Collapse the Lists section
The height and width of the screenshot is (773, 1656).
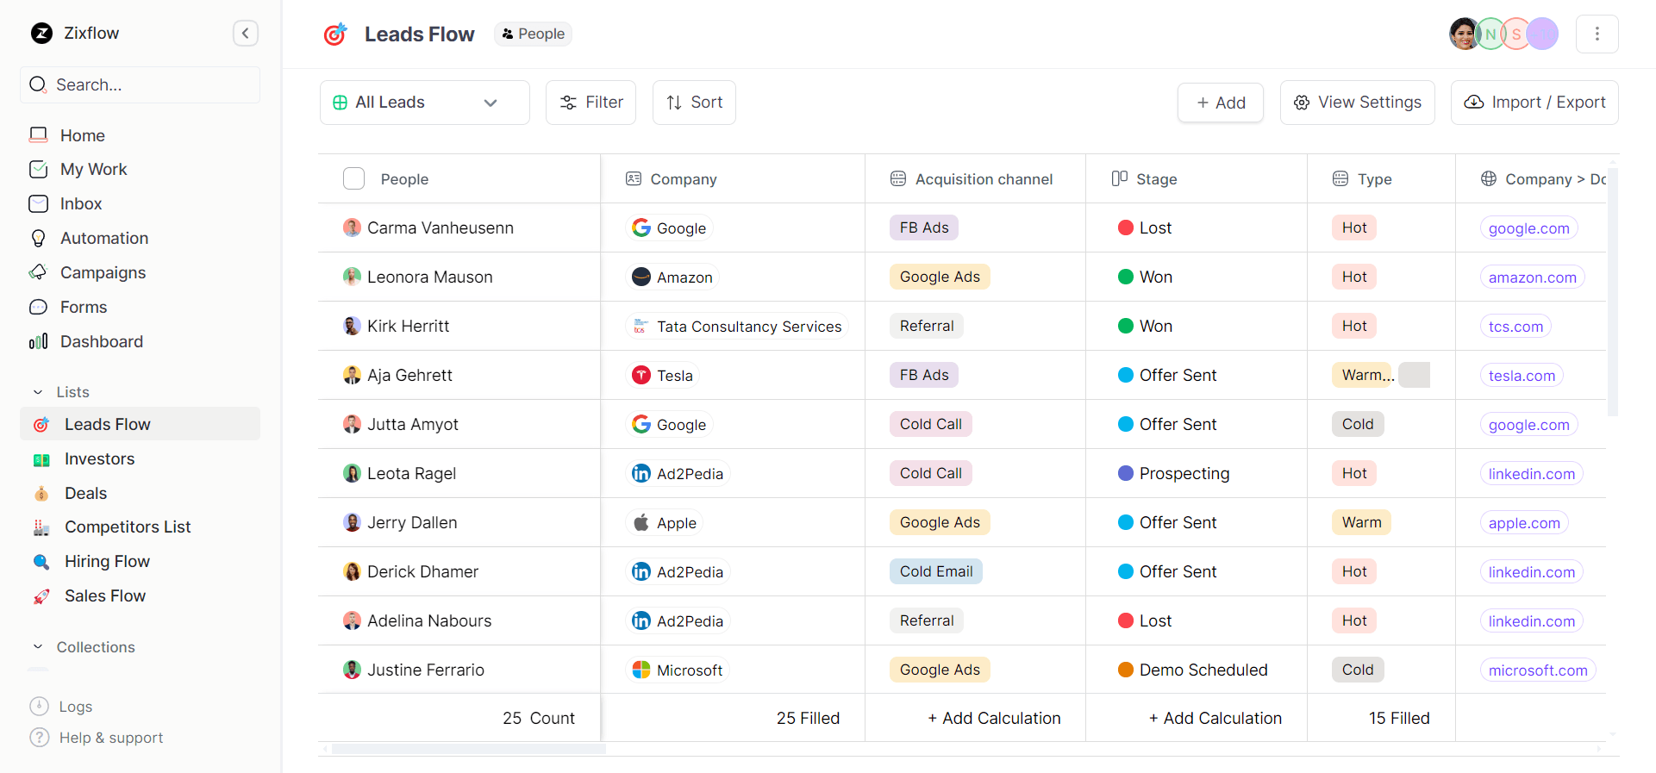tap(39, 392)
